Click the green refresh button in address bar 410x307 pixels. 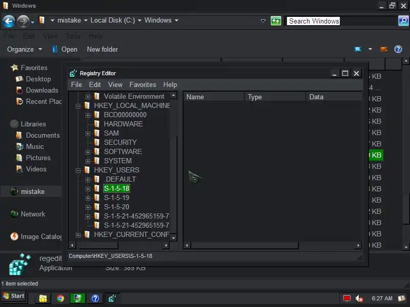[x=276, y=21]
